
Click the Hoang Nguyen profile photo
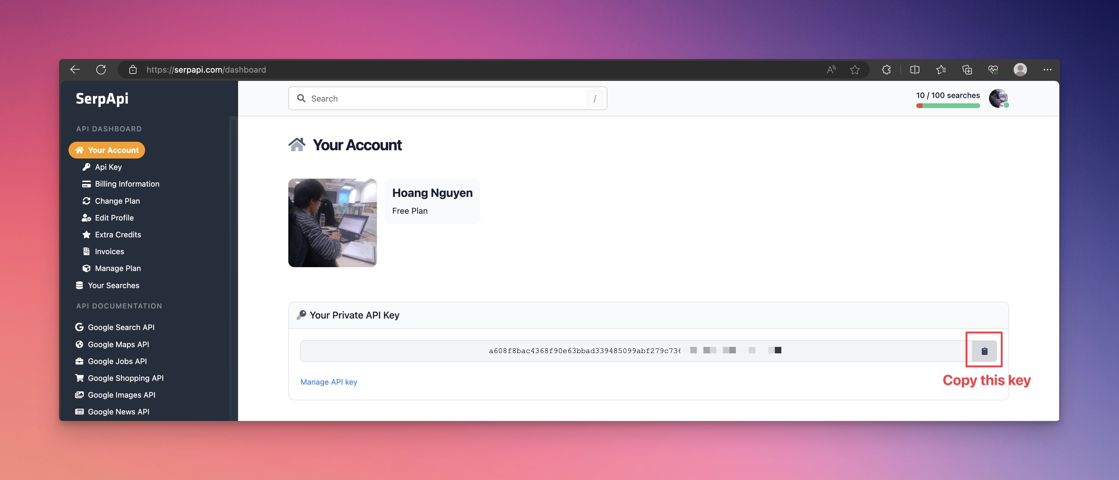332,223
